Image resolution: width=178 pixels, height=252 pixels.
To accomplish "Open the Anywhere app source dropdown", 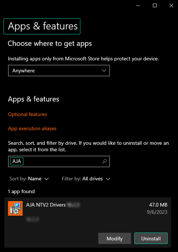I will 59,71.
